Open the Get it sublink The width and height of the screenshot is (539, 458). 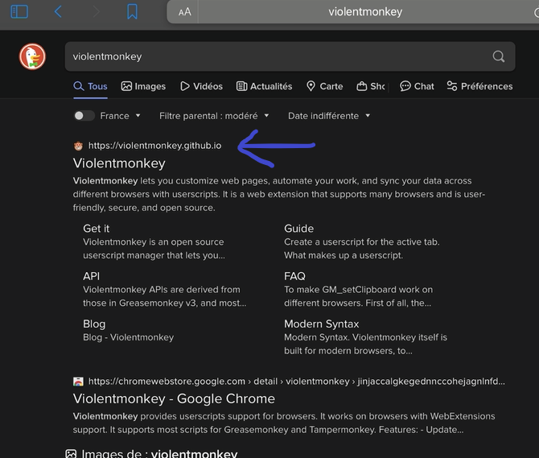pos(97,229)
